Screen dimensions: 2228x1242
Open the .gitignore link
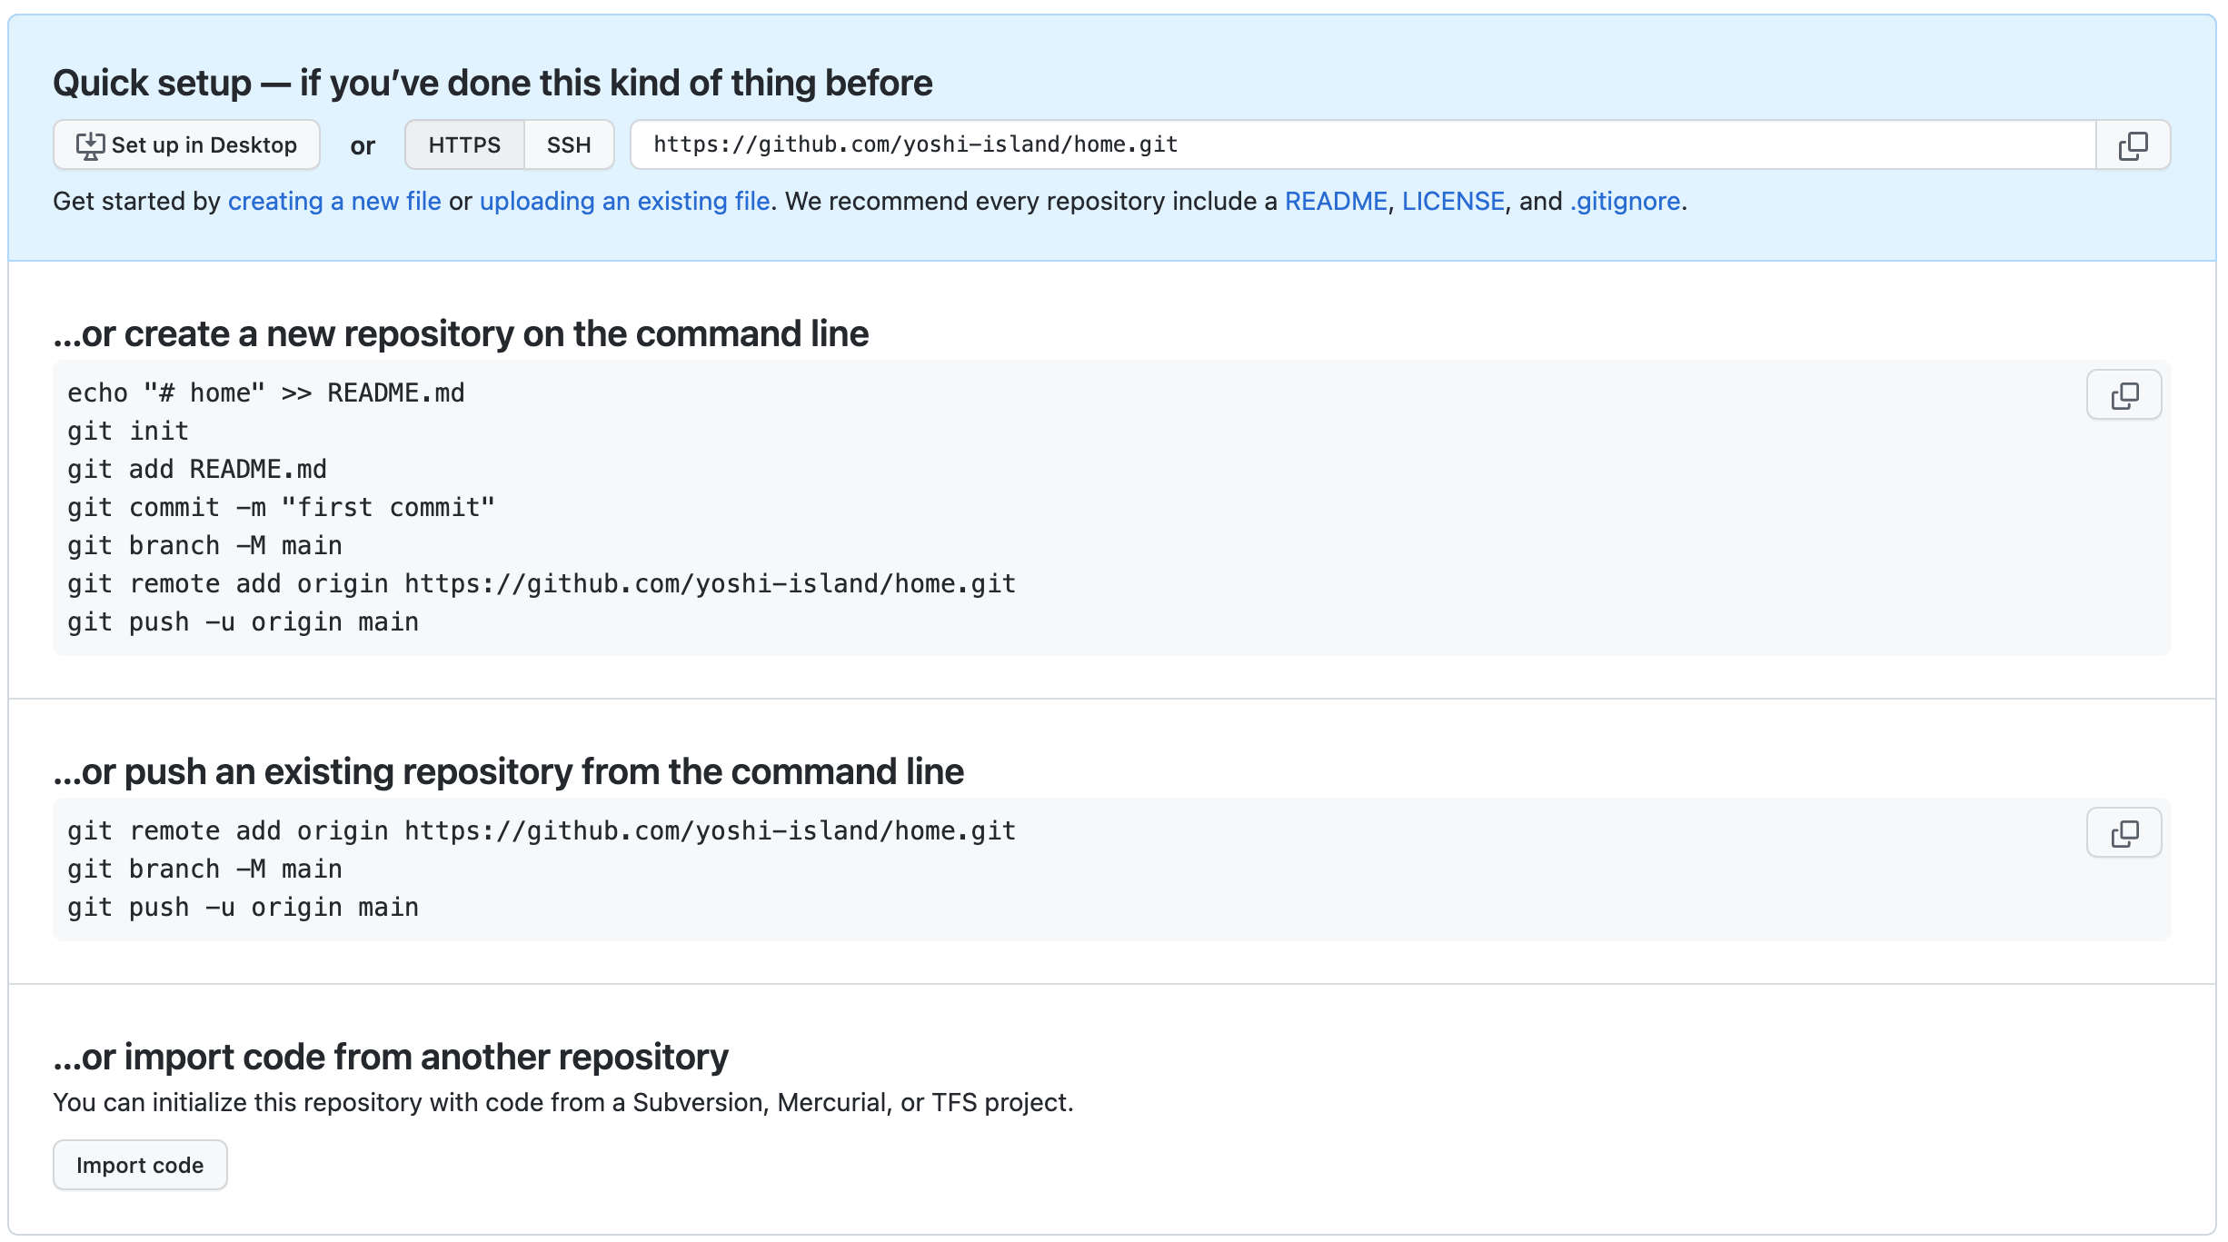[x=1625, y=202]
